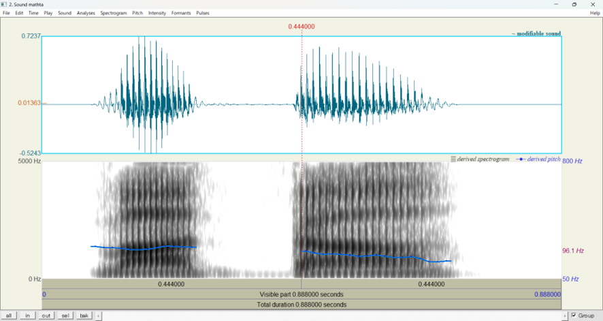Open the Time menu
This screenshot has width=603, height=321.
33,13
